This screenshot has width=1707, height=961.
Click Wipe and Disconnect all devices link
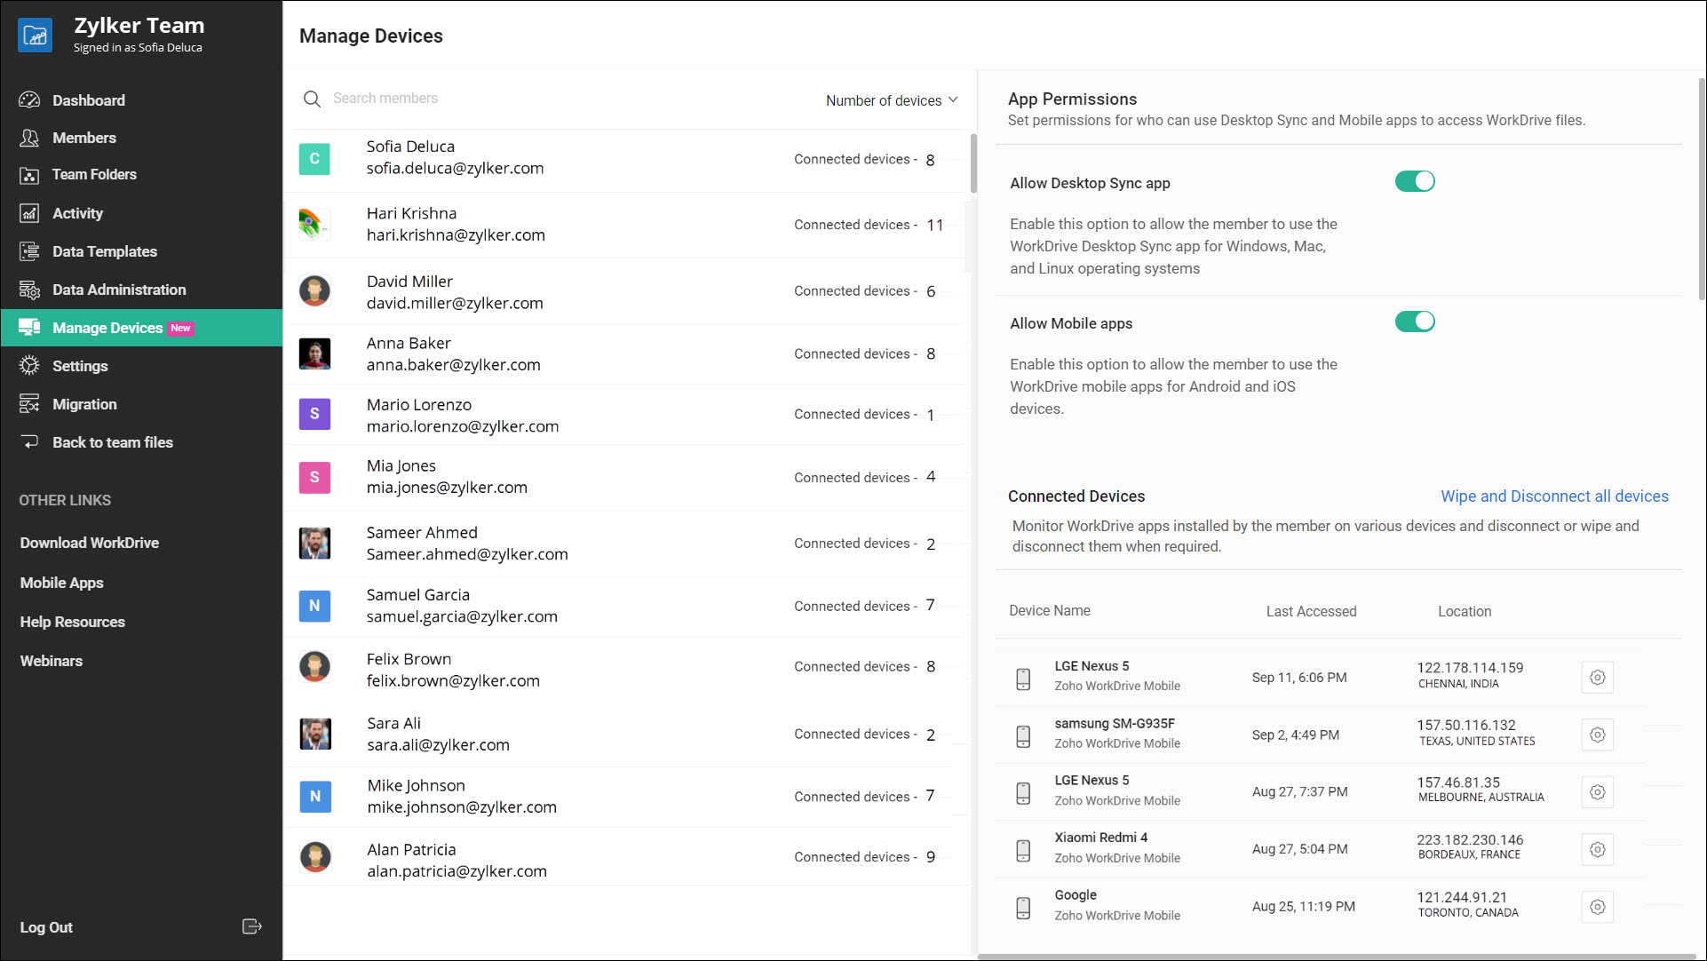[1553, 496]
